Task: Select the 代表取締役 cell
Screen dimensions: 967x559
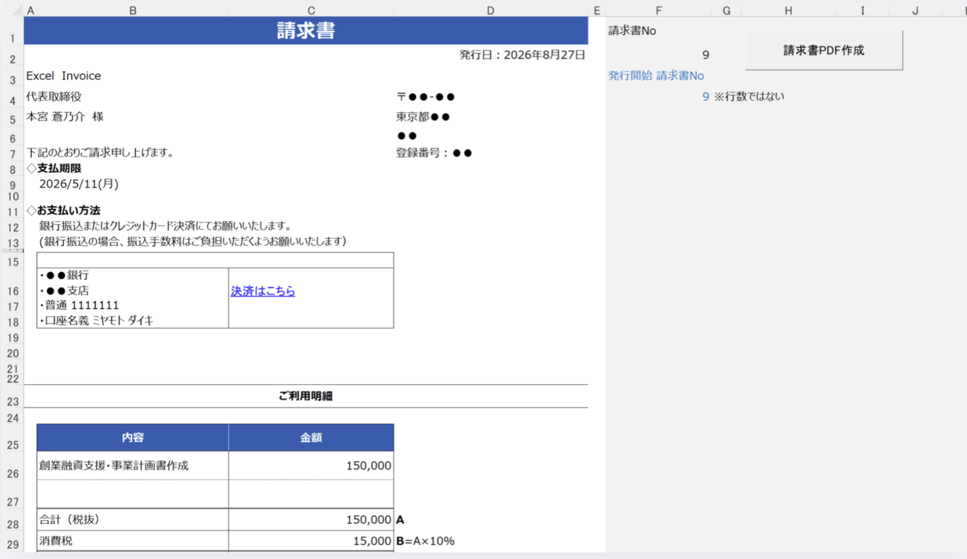Action: coord(53,96)
